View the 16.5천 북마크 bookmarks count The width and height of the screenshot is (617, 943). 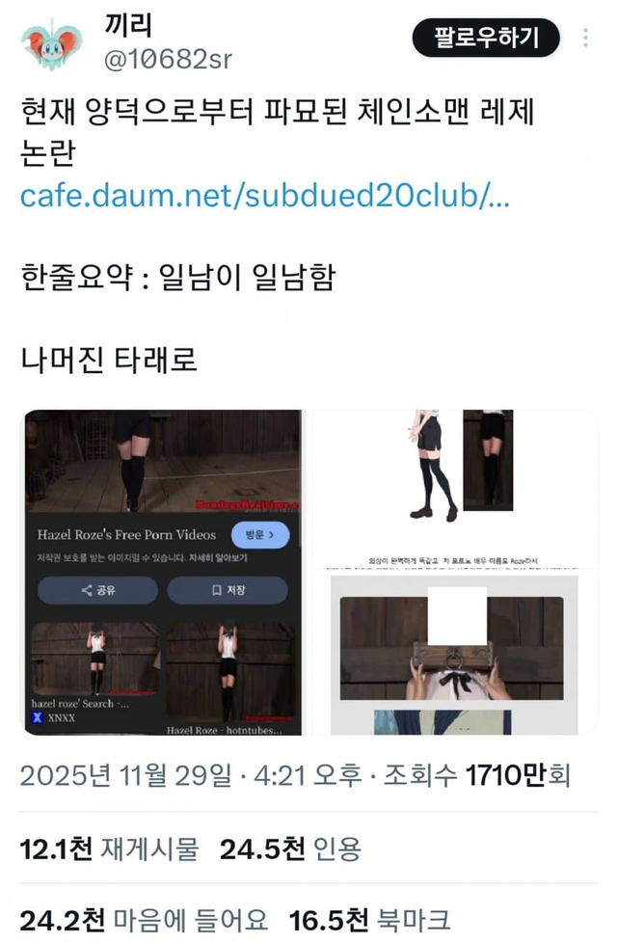coord(369,920)
